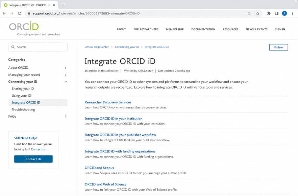The width and height of the screenshot is (298, 196).
Task: Open the Extensions puzzle icon
Action: [269, 13]
